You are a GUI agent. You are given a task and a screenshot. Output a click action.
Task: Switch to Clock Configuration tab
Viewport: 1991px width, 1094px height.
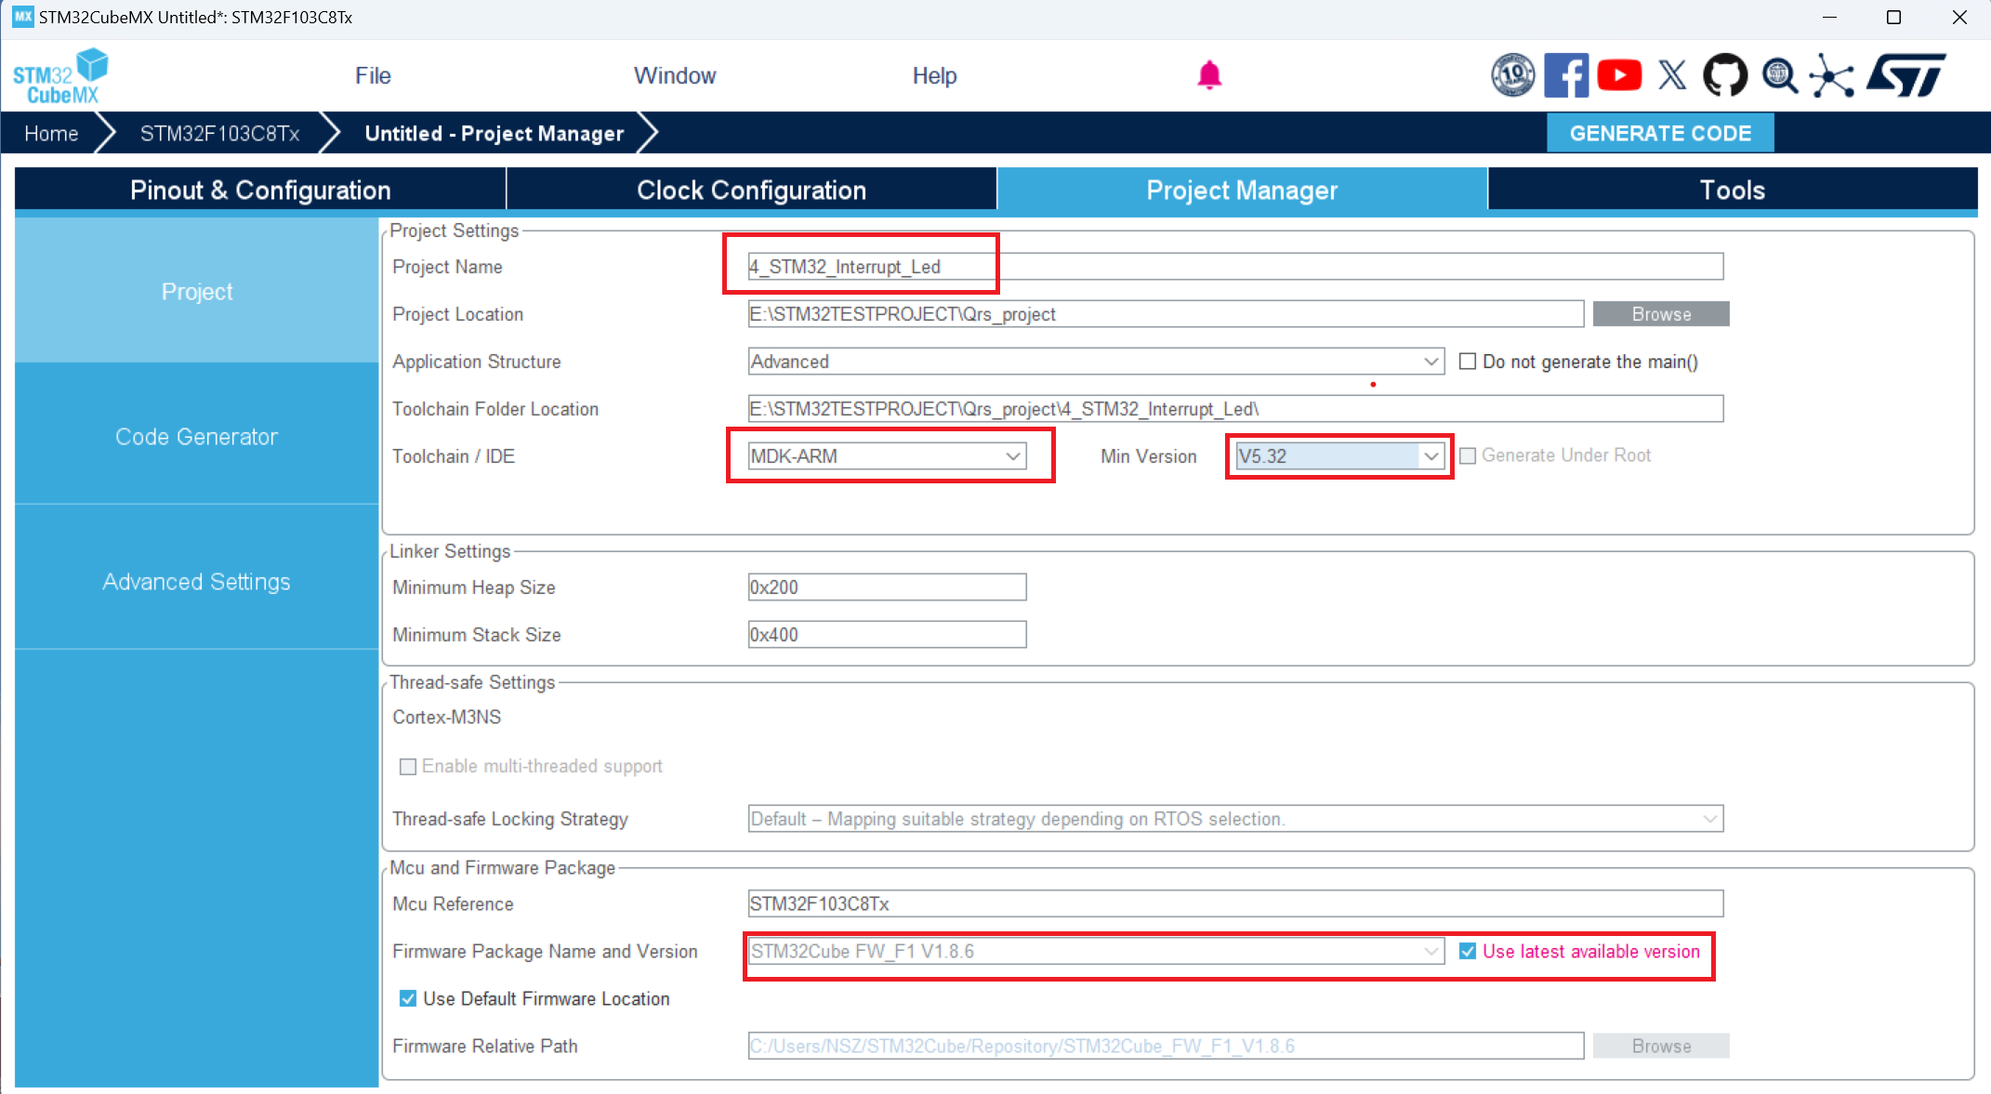click(751, 190)
